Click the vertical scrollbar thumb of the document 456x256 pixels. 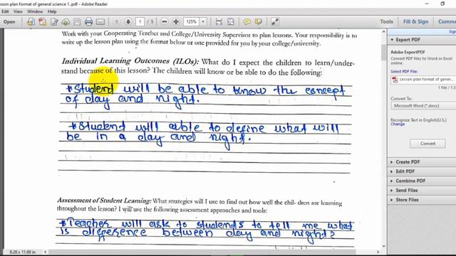(x=384, y=53)
